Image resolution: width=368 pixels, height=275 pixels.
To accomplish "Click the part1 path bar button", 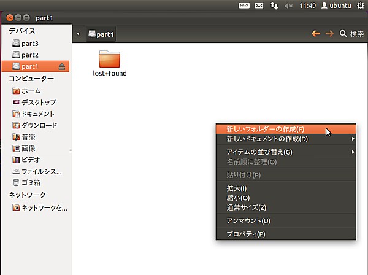I will [x=101, y=34].
